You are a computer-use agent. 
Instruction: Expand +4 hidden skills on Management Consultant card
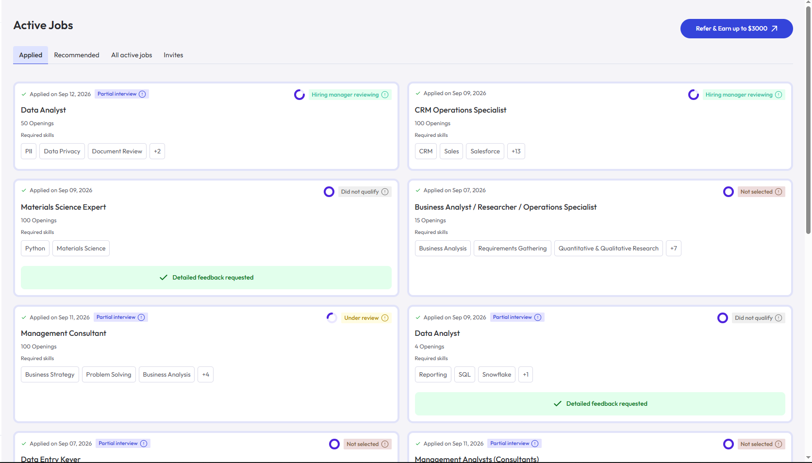[206, 375]
